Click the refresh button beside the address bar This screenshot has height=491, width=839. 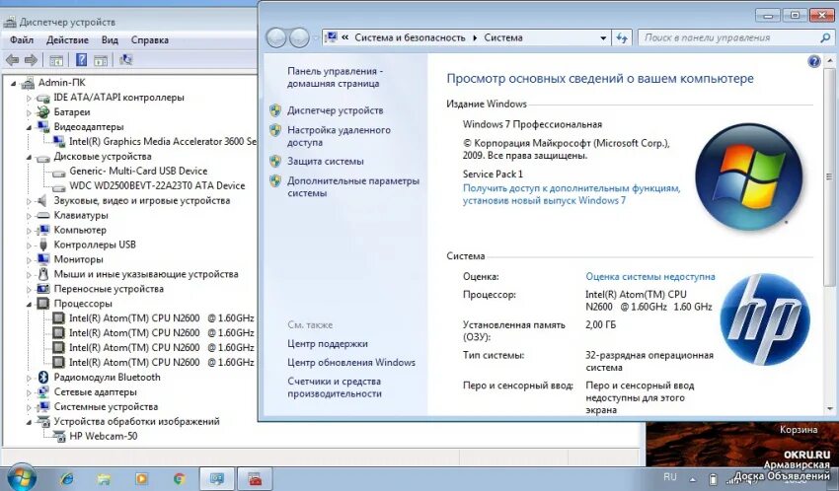621,37
